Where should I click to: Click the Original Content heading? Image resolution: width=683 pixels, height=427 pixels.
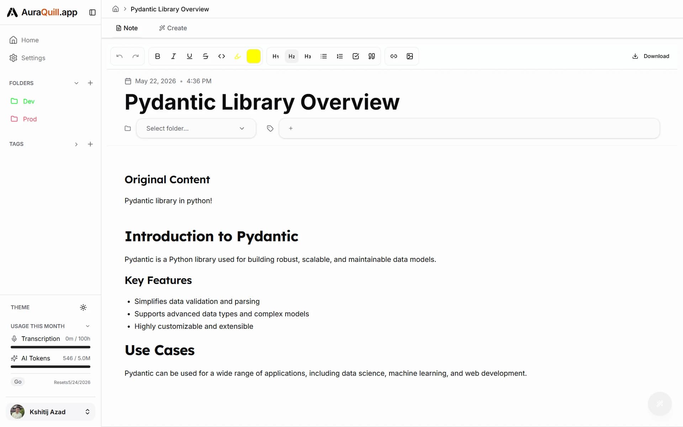[167, 180]
